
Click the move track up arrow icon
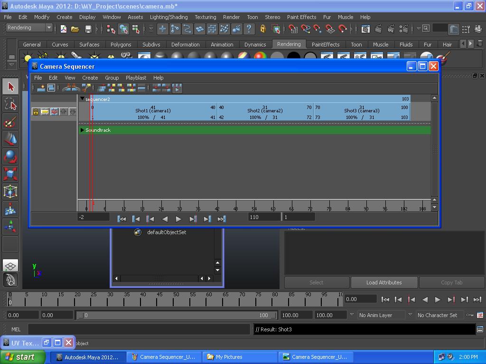pos(64,111)
